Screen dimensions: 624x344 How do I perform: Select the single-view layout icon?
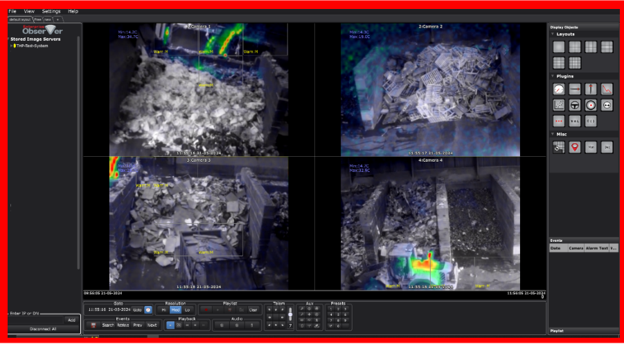point(559,47)
